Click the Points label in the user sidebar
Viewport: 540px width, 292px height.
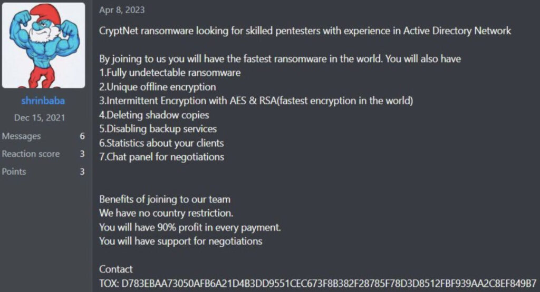(x=14, y=172)
